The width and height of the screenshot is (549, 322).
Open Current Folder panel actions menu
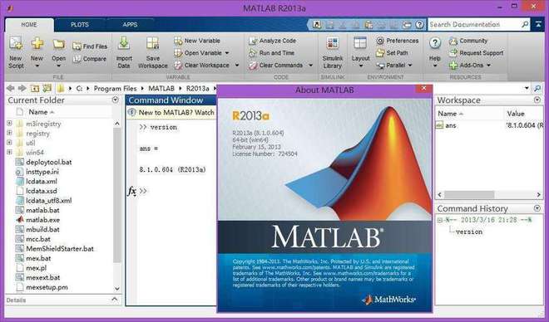115,100
